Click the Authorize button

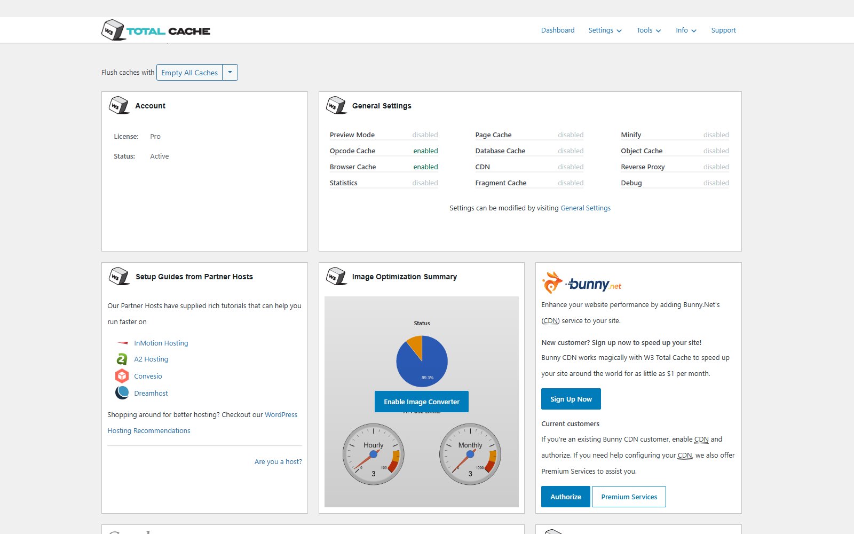pos(566,497)
